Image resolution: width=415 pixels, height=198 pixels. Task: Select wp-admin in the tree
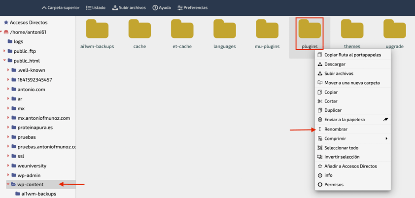29,175
